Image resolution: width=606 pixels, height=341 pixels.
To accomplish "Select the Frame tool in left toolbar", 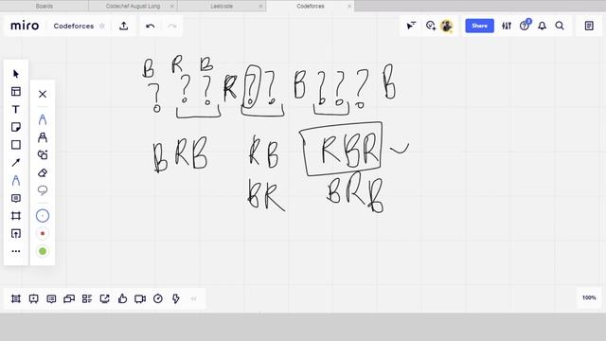I will click(x=16, y=216).
